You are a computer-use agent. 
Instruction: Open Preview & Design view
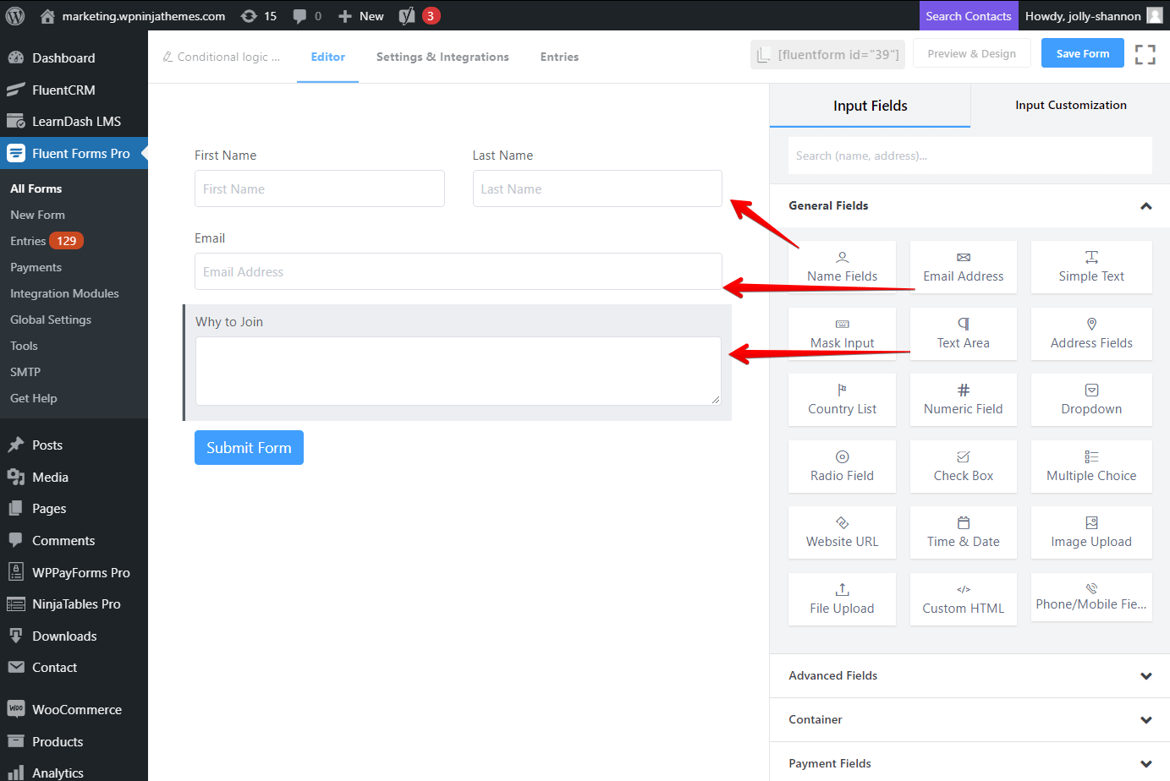971,52
